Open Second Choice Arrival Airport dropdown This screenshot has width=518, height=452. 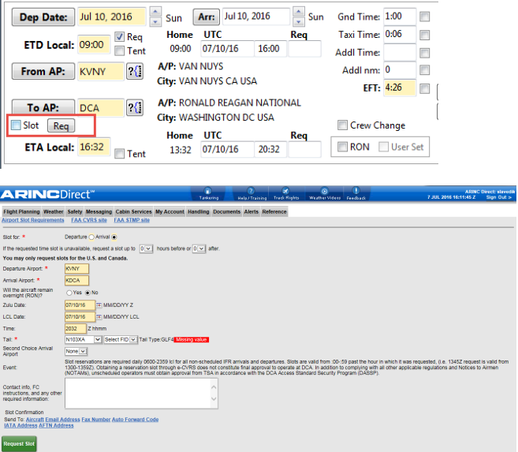click(x=76, y=351)
